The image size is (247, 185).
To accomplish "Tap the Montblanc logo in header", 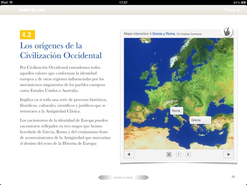I will 32,10.
